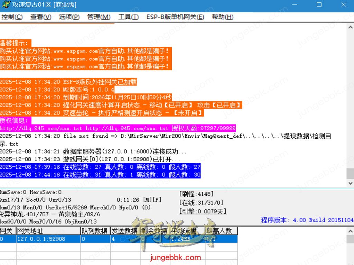Click the log panel's vertical scrollbar thumb

[x=350, y=173]
